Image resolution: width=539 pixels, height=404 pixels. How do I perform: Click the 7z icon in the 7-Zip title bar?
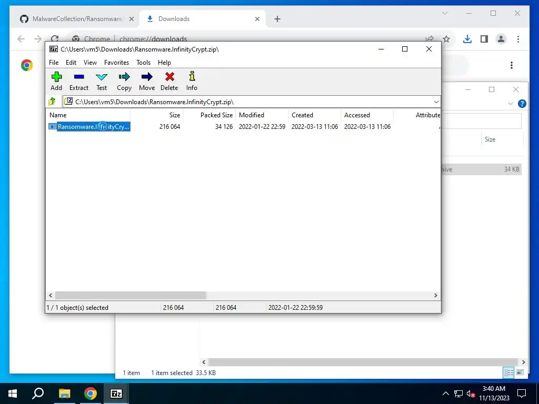[x=54, y=49]
